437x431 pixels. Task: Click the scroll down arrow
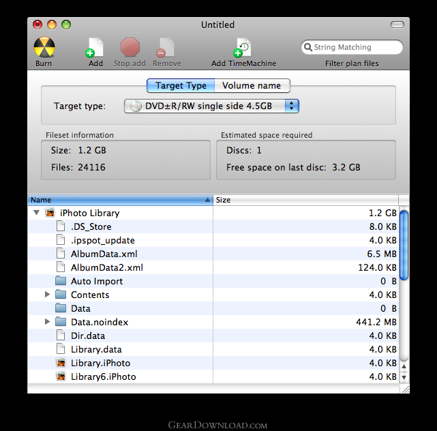(x=404, y=378)
